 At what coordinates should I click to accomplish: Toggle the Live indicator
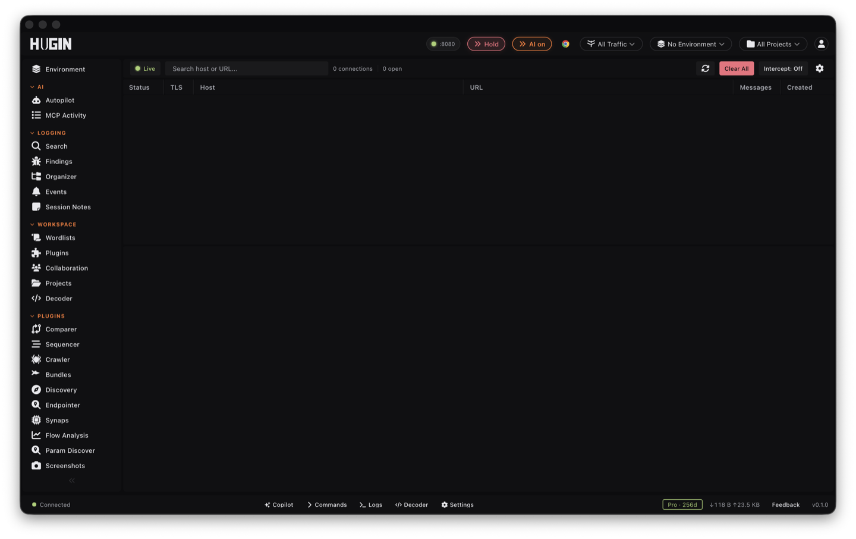point(145,68)
